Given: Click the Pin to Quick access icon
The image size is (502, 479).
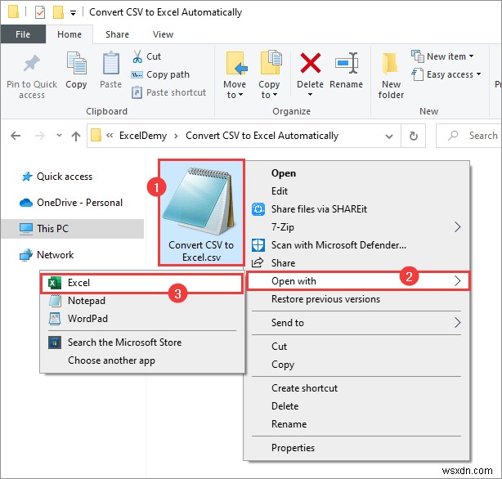Looking at the screenshot, I should click(x=32, y=63).
